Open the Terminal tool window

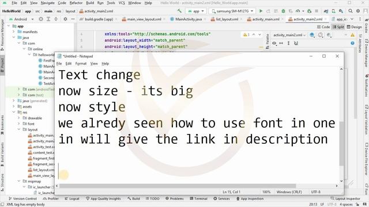(198, 198)
